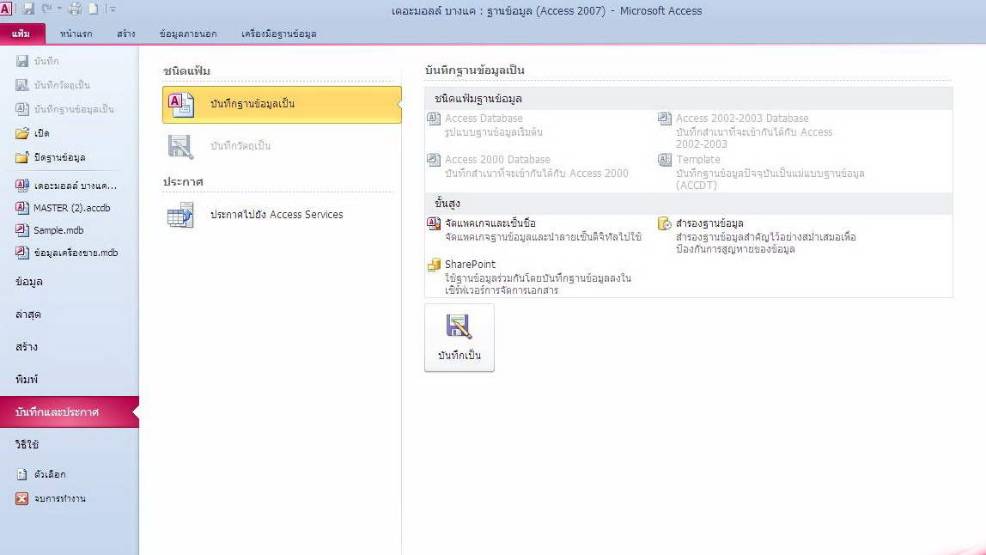986x555 pixels.
Task: Click the large บันทึกเป็น (Save As) button
Action: 459,338
